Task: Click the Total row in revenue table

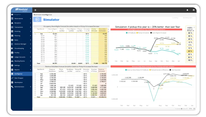Action: pos(70,97)
